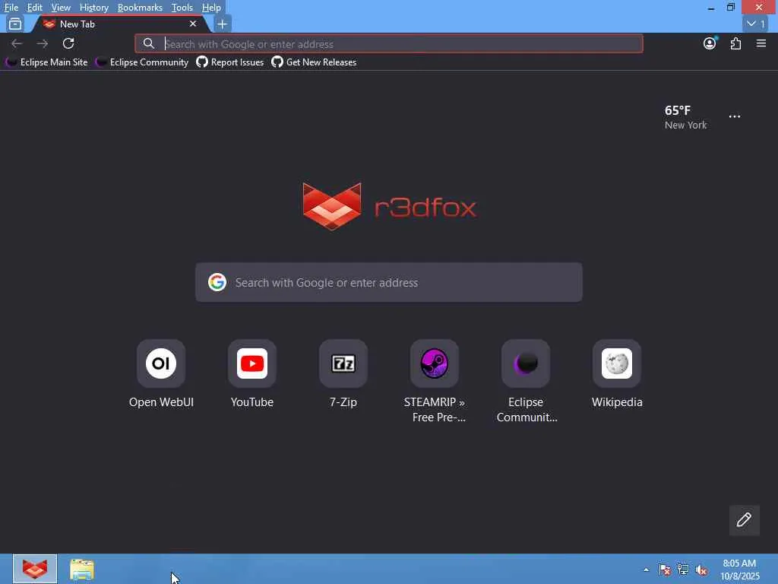Open the View menu
Image resolution: width=778 pixels, height=584 pixels.
point(61,8)
